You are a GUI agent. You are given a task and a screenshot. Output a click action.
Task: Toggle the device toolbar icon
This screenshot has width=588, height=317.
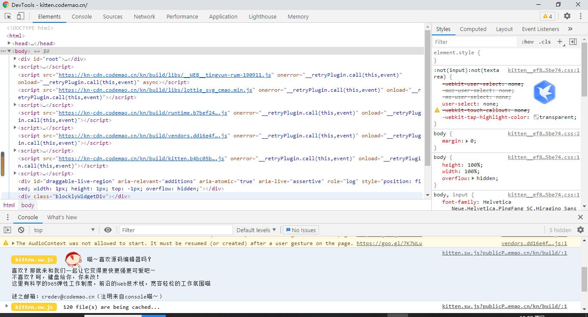click(x=20, y=16)
